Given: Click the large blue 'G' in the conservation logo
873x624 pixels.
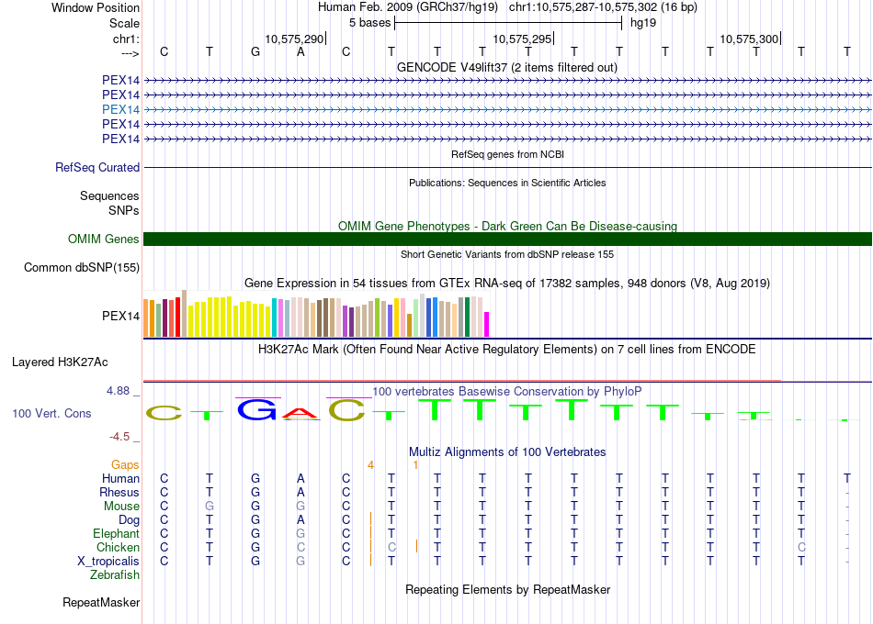Looking at the screenshot, I should pos(256,410).
